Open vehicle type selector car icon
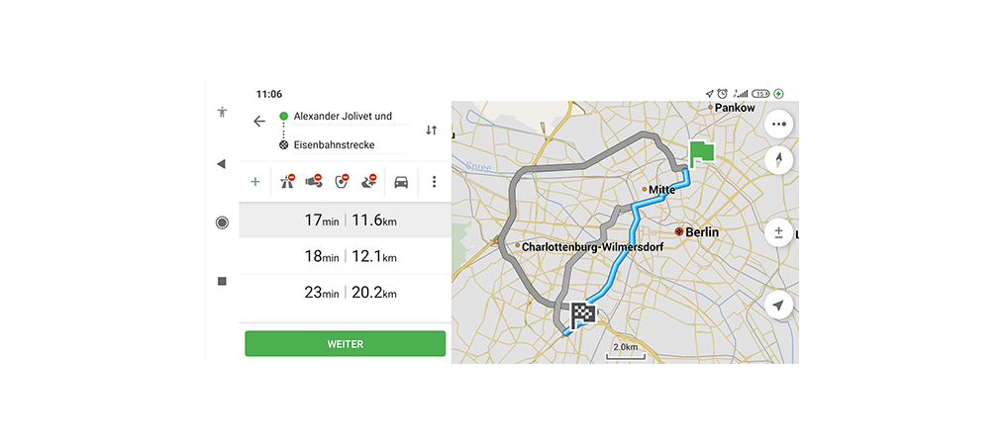Screen dimensions: 1004x445 pos(402,182)
